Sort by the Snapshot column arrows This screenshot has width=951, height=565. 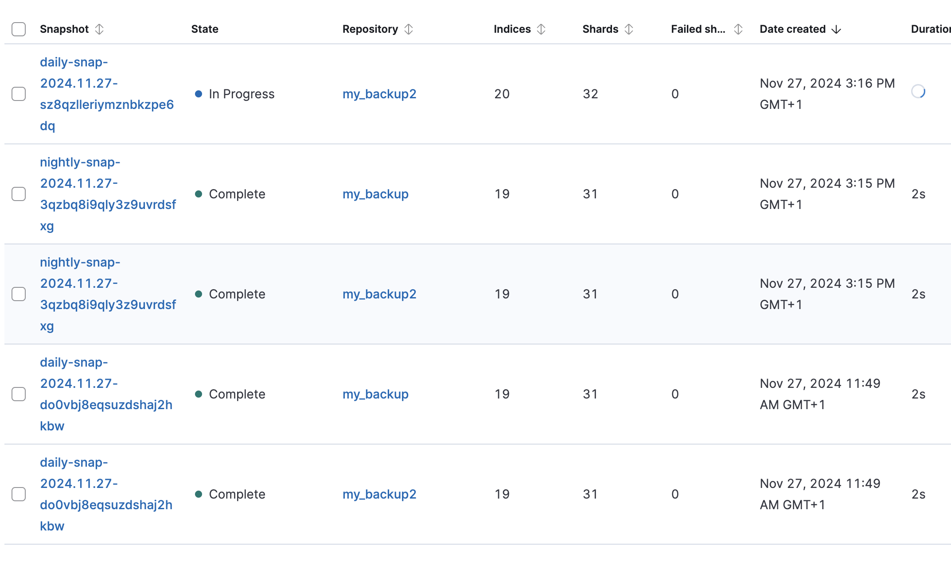(99, 29)
